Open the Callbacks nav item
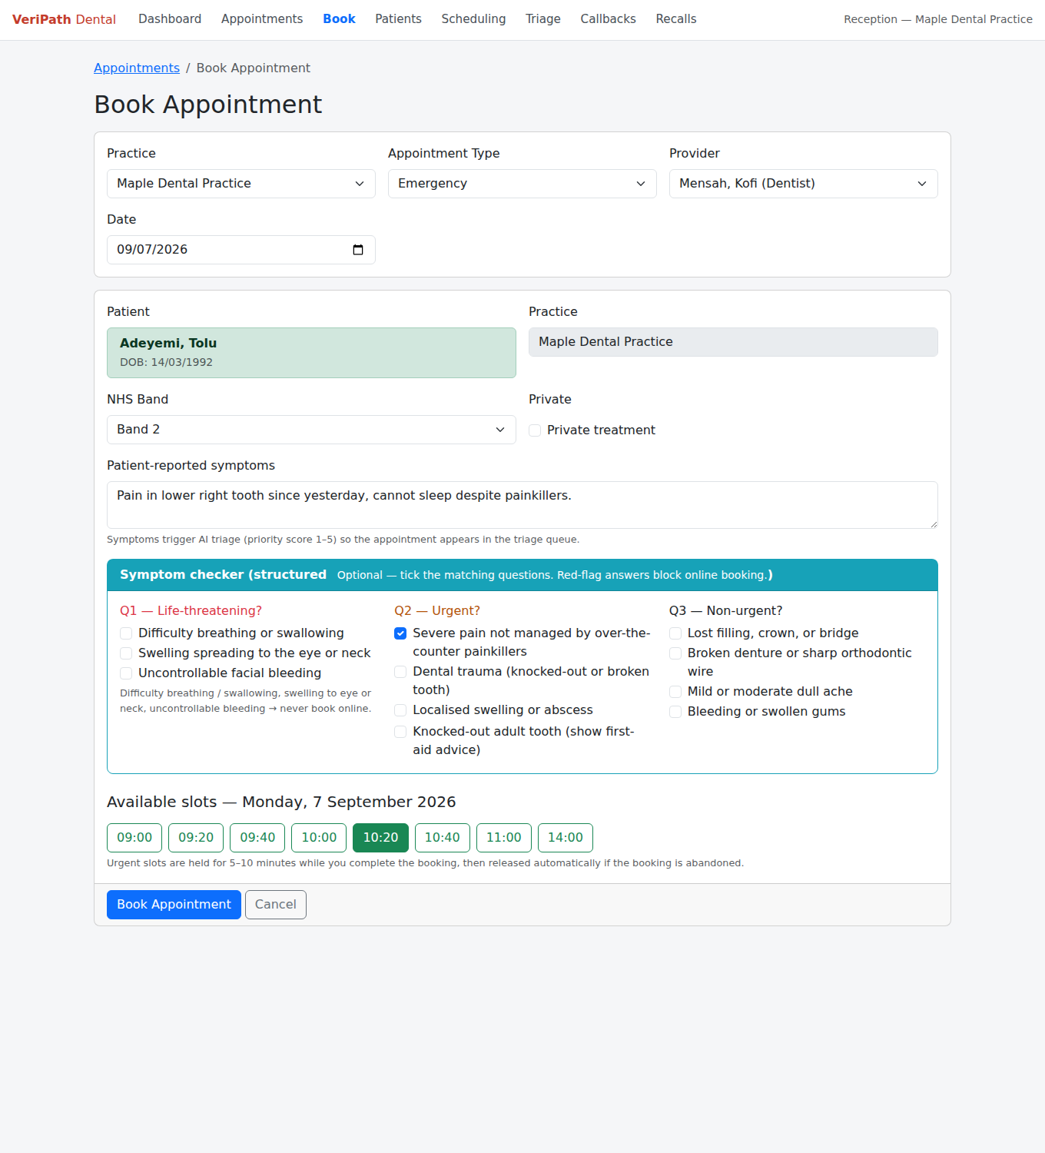 click(608, 19)
